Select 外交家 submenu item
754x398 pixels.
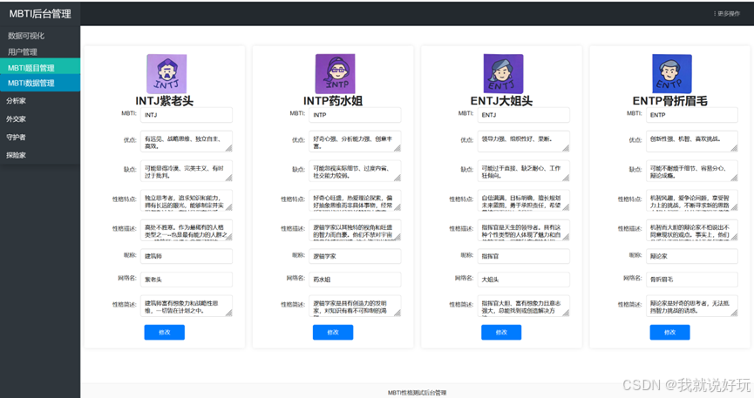click(x=17, y=119)
